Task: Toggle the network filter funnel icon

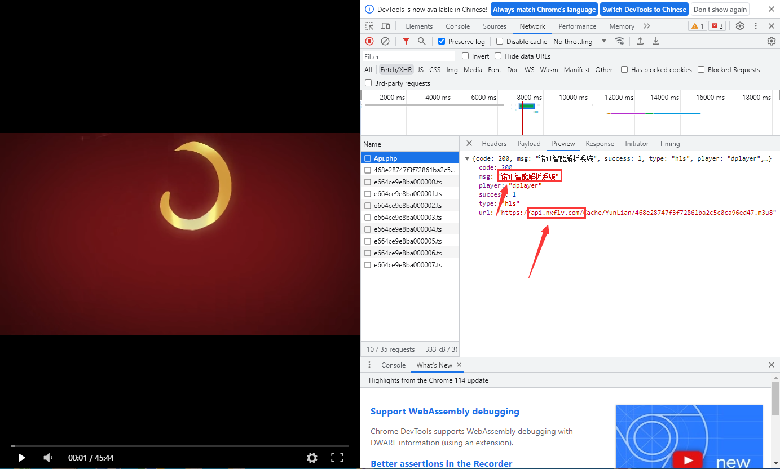Action: (406, 41)
